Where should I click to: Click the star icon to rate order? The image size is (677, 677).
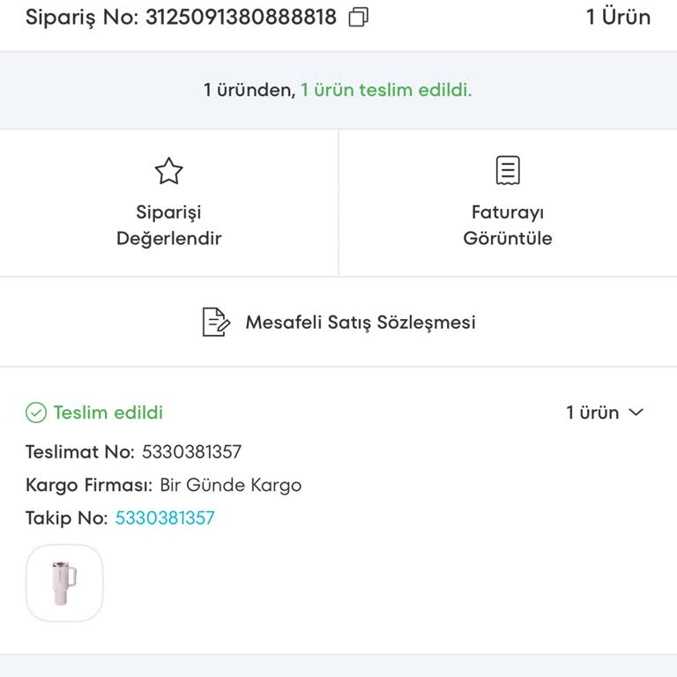(168, 171)
